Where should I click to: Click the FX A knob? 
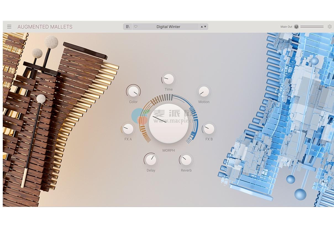pos(128,129)
